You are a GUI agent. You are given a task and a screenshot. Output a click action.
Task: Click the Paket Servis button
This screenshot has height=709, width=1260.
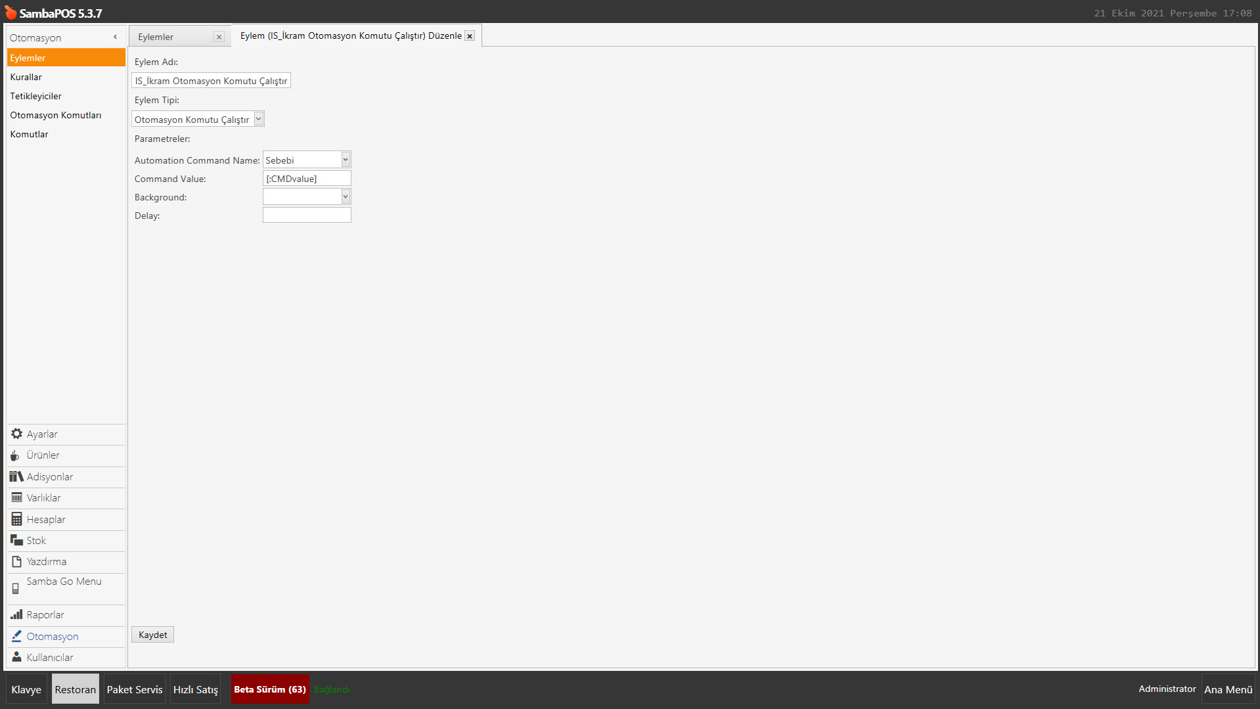tap(135, 689)
